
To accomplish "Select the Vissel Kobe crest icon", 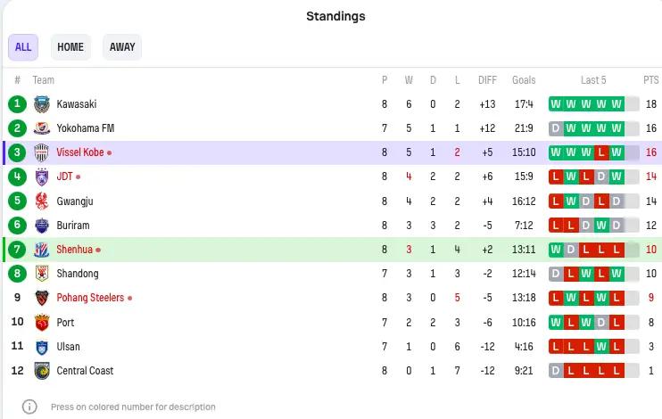I will [42, 152].
